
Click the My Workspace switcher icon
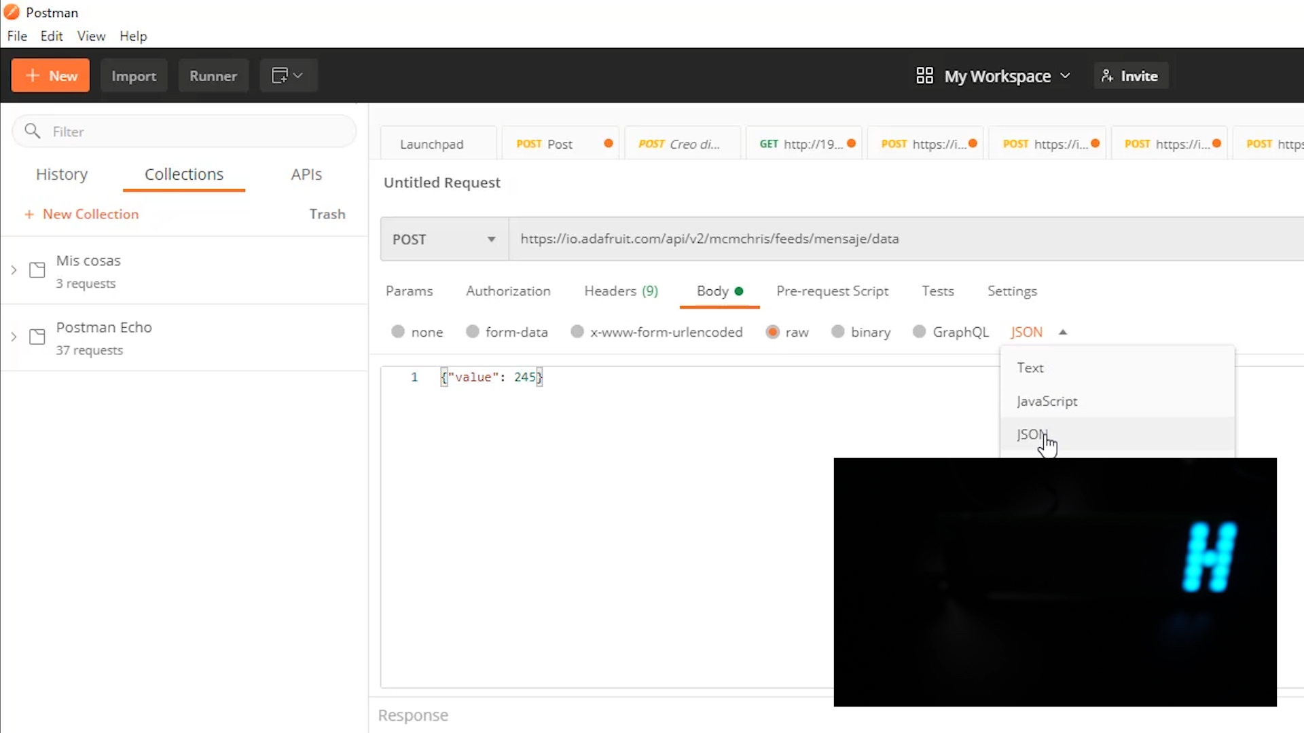tap(924, 76)
